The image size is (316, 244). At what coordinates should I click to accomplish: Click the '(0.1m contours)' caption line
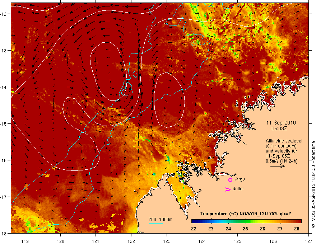(281, 146)
